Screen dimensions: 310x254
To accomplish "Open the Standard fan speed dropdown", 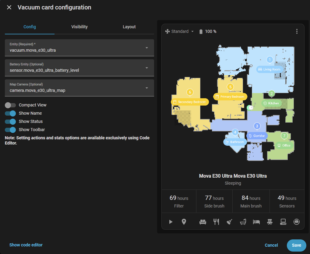I will 179,32.
